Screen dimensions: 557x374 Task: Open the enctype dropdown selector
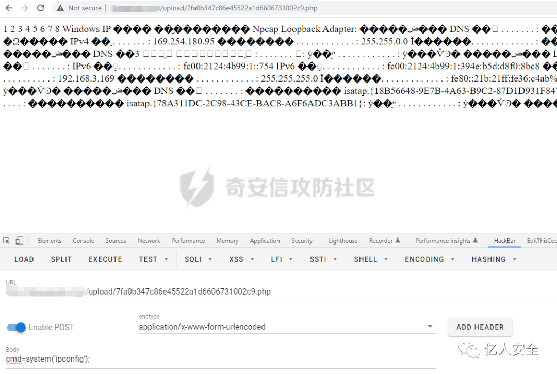click(x=287, y=327)
